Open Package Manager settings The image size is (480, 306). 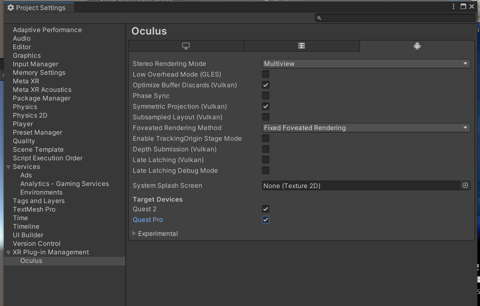coord(41,98)
